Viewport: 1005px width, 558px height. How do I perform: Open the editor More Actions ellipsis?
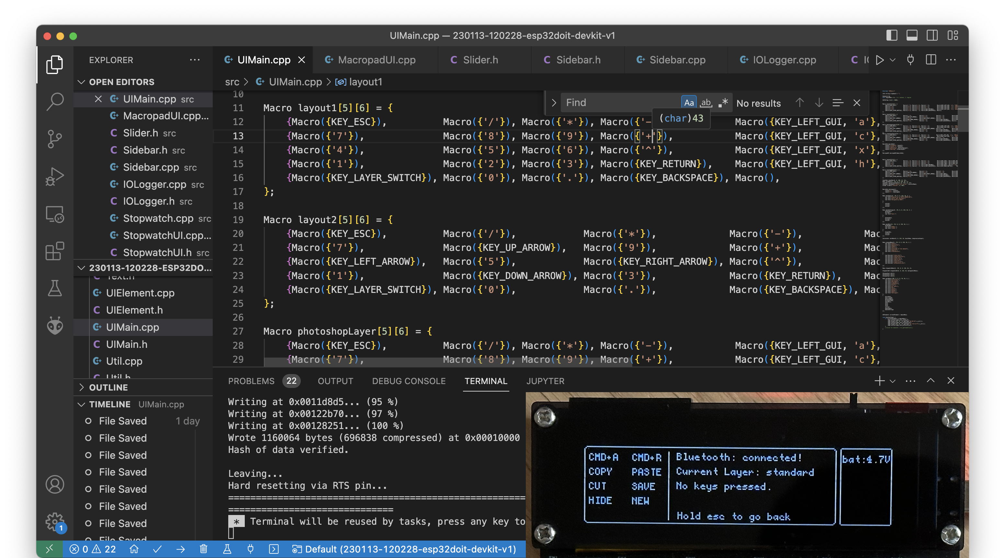pos(951,60)
